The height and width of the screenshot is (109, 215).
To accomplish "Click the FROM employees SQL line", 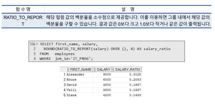I will [57, 54].
